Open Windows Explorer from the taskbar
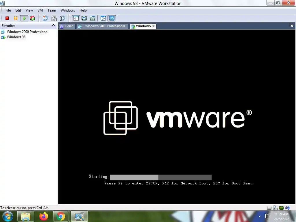296x222 pixels. pyautogui.click(x=26, y=216)
